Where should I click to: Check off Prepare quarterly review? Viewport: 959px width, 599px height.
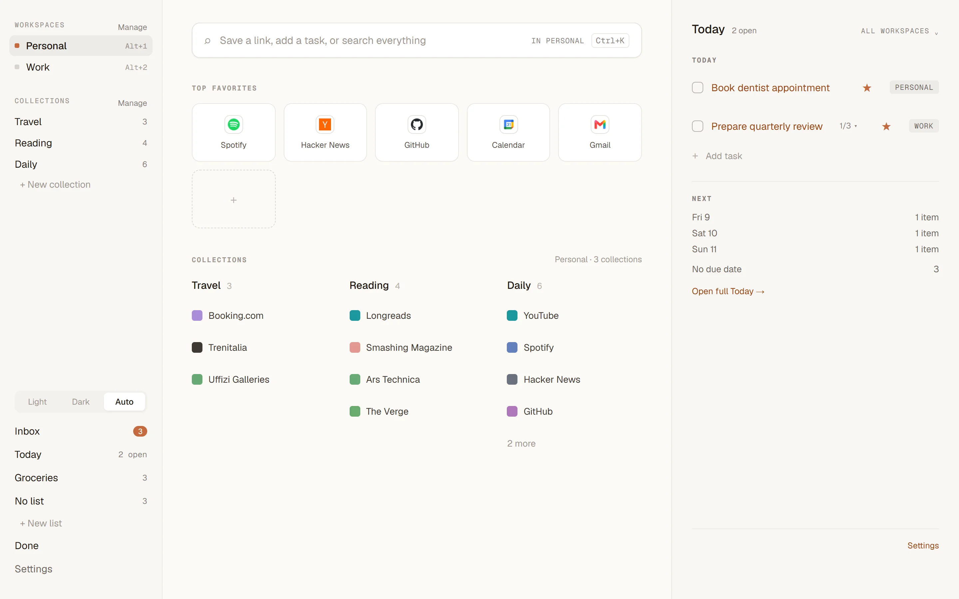pyautogui.click(x=698, y=126)
